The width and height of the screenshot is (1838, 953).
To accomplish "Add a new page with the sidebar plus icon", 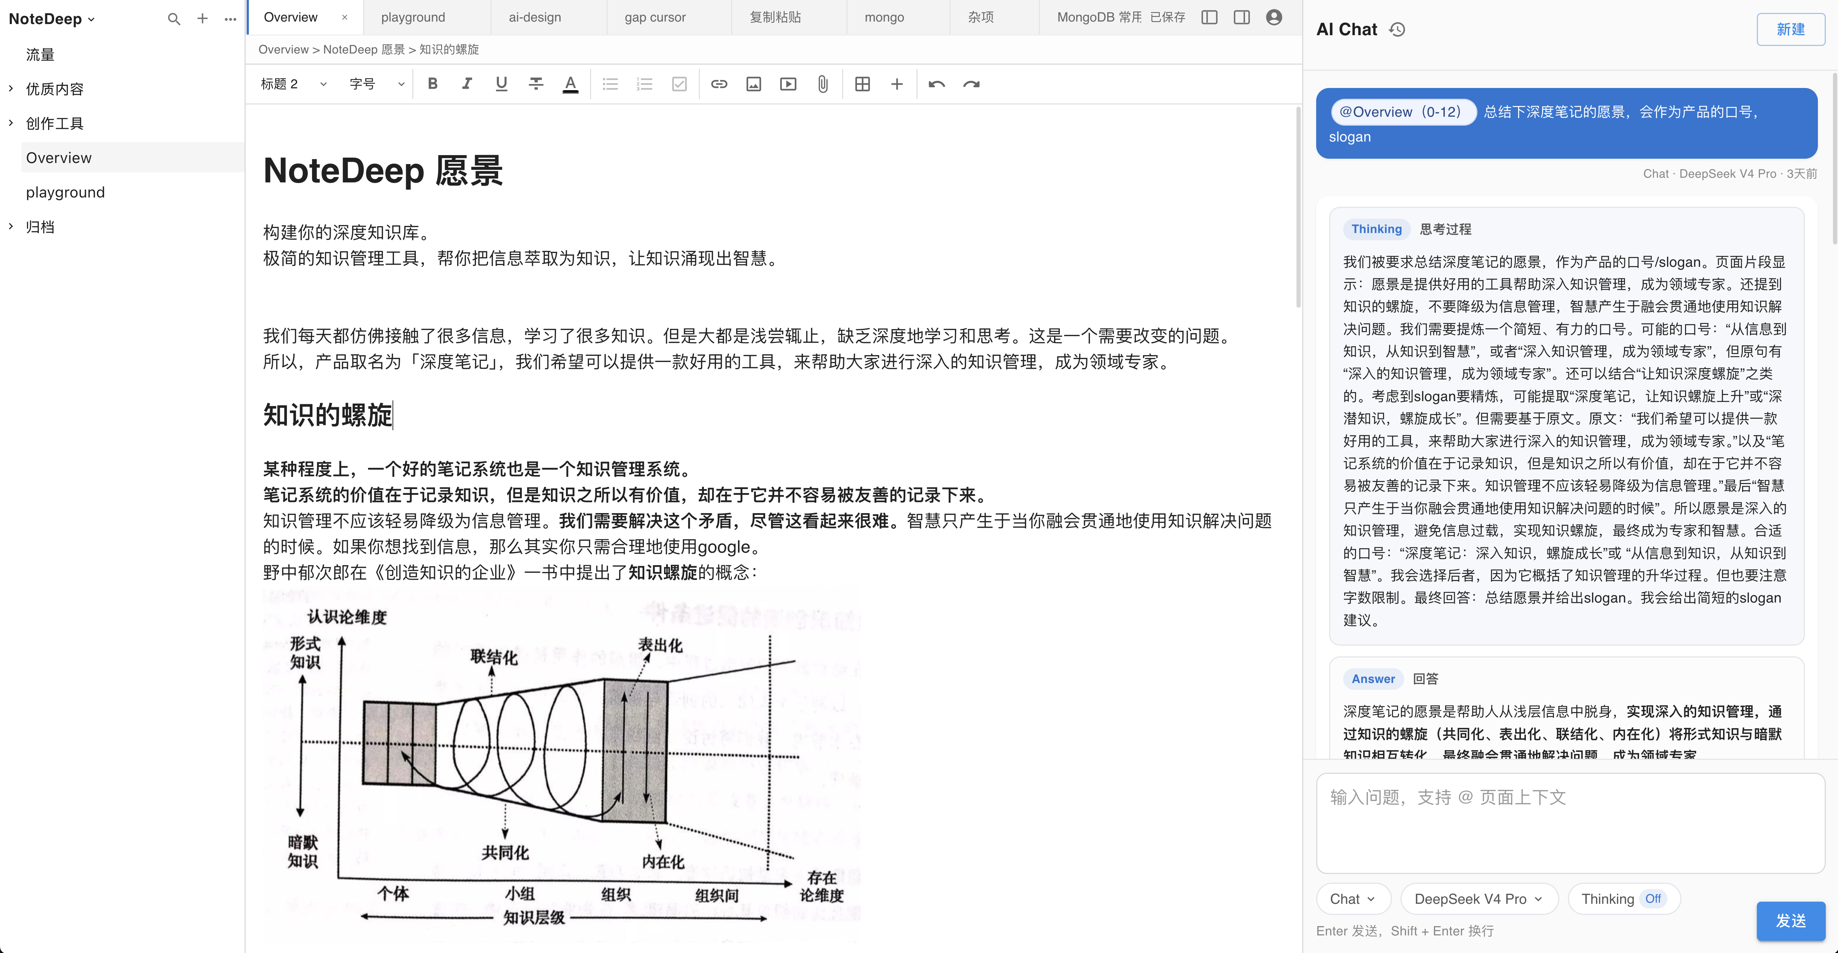I will pos(203,19).
